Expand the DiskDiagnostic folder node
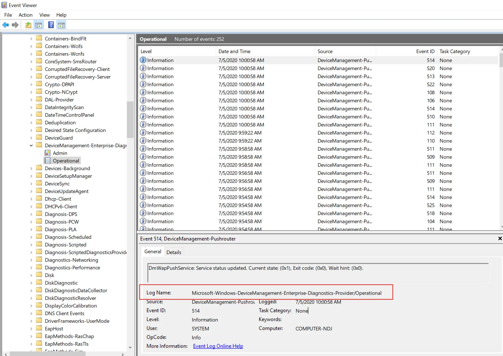Screen dimensions: 503x356 point(31,283)
